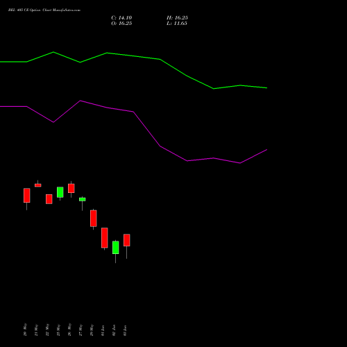
Task: Click the 'O: 16.25' open value
Action: 121,24
